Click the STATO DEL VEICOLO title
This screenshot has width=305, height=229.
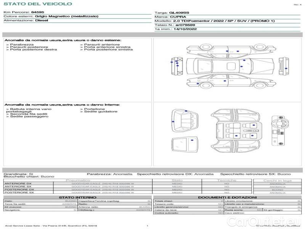tap(37, 4)
